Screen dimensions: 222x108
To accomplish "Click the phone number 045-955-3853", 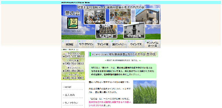I will 74,64.
